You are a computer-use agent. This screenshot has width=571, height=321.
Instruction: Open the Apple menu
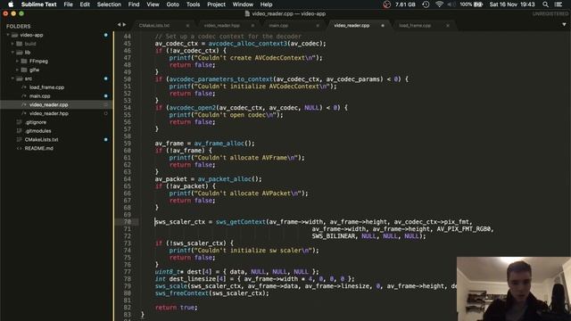click(x=11, y=4)
